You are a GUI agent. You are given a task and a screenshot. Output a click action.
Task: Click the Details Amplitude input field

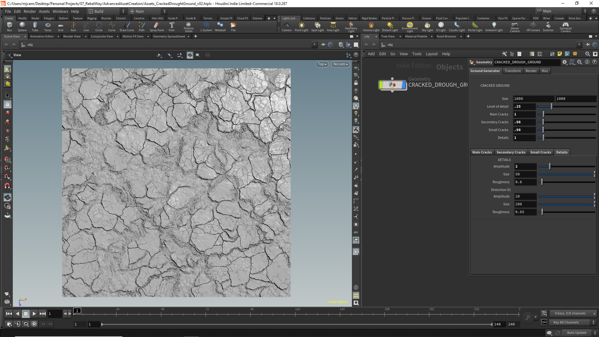coord(525,166)
